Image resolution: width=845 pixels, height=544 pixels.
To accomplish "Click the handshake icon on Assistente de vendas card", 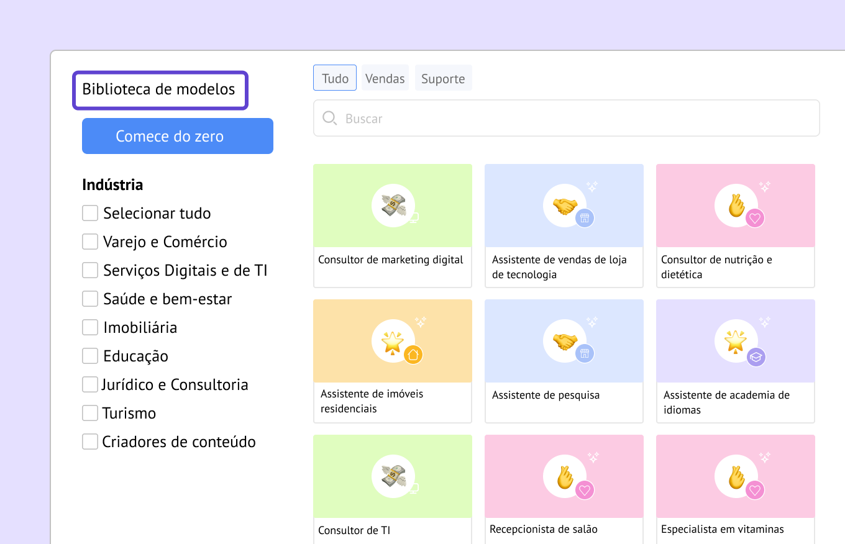I will coord(564,205).
